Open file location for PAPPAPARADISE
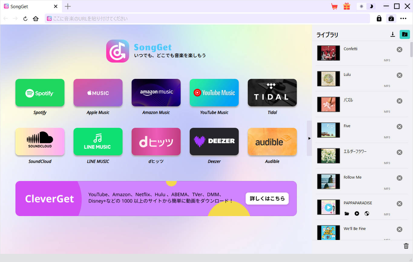This screenshot has height=262, width=413. pyautogui.click(x=347, y=214)
